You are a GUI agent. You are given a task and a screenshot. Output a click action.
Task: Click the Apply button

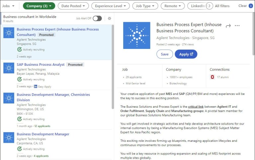[x=186, y=54]
